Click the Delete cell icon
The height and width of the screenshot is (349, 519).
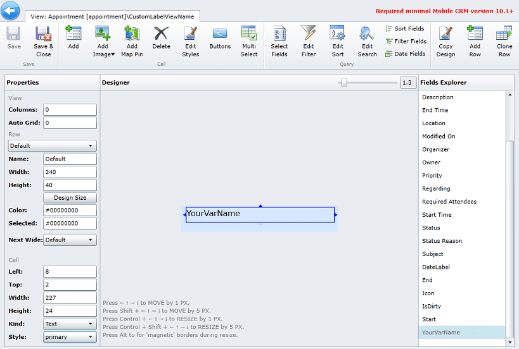[x=161, y=34]
